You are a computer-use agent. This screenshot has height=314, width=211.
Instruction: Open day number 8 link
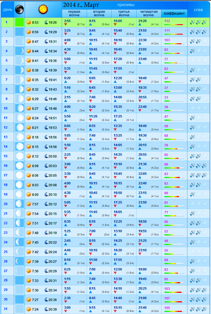7,89
